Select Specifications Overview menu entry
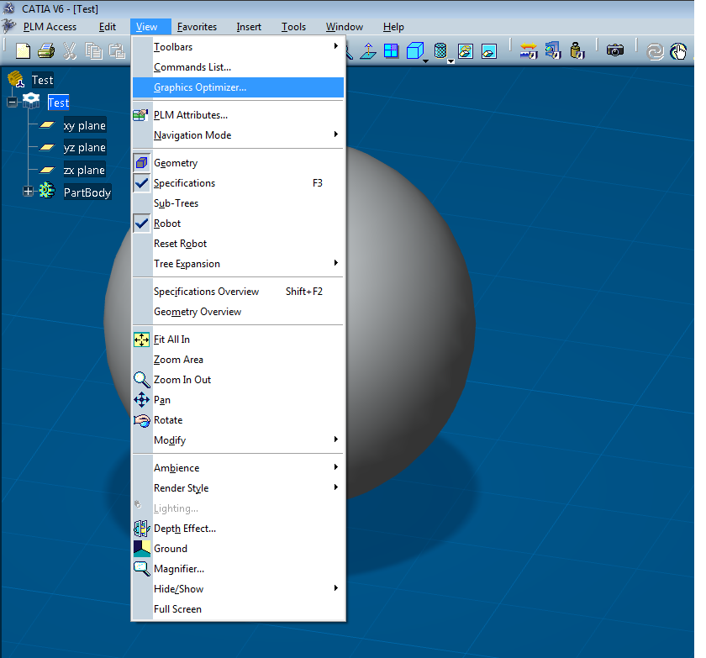Screen dimensions: 706x658 [238, 292]
